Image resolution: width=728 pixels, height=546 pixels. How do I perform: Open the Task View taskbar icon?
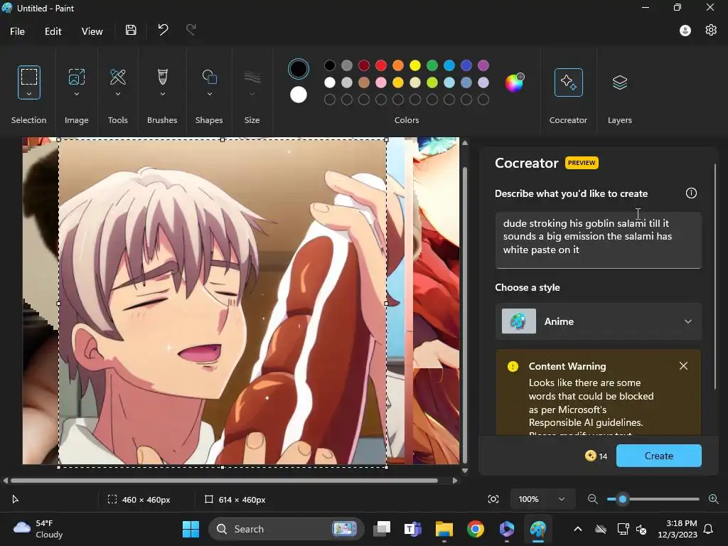click(382, 529)
